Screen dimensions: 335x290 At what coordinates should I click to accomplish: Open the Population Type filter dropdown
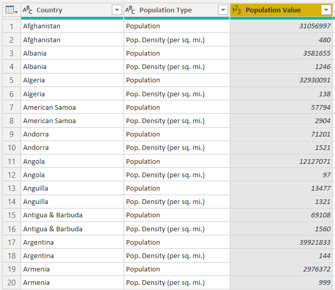[223, 10]
